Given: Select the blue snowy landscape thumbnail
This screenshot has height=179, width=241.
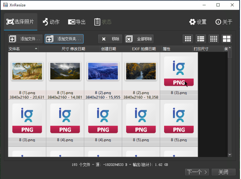Looking at the screenshot, I should click(103, 71).
